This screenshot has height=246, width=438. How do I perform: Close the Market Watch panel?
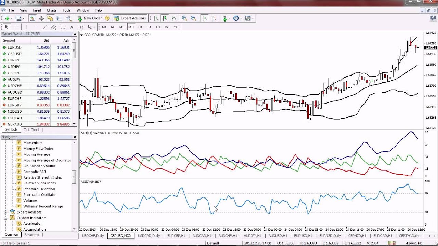tap(75, 34)
